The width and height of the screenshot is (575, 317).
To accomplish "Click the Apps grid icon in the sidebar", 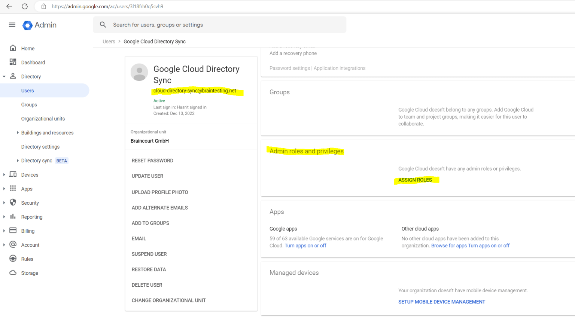I will [13, 189].
